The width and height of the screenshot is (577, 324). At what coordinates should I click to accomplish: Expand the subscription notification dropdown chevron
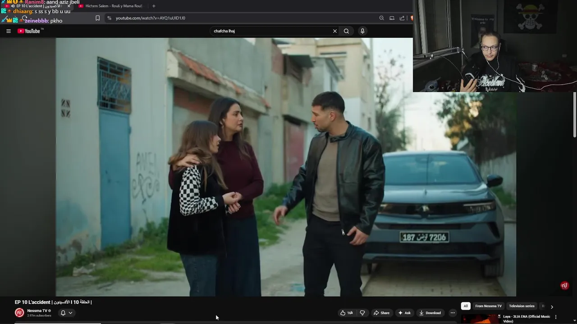point(70,313)
